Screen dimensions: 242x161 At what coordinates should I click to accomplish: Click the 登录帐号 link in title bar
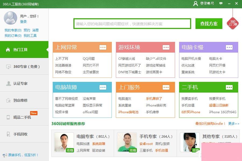pyautogui.click(x=207, y=3)
